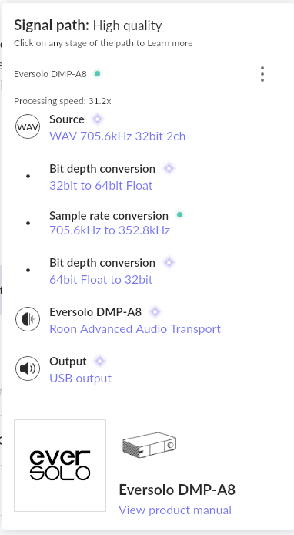
Task: Open Roon Advanced Audio Transport info
Action: click(x=135, y=329)
